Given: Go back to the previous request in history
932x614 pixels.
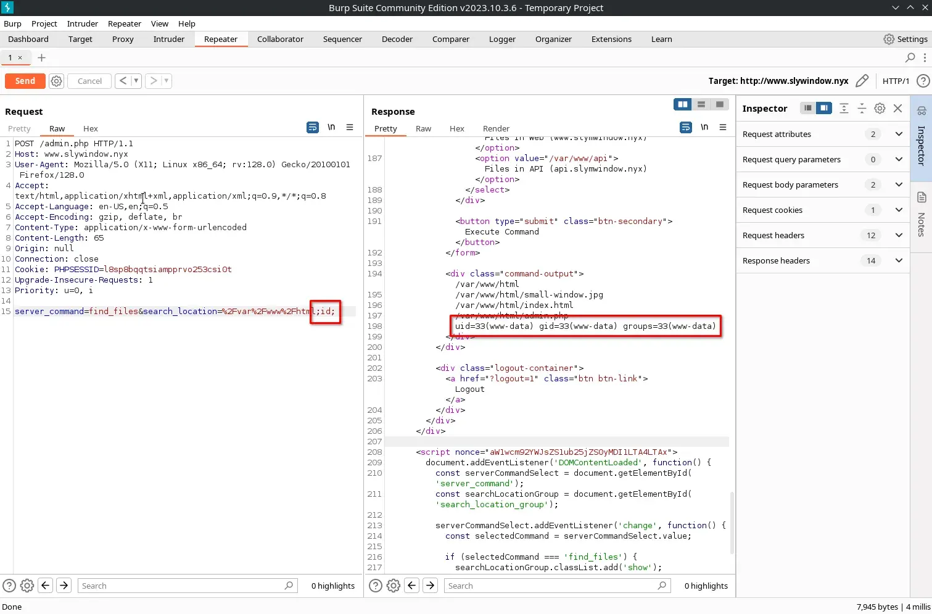Looking at the screenshot, I should (x=123, y=81).
